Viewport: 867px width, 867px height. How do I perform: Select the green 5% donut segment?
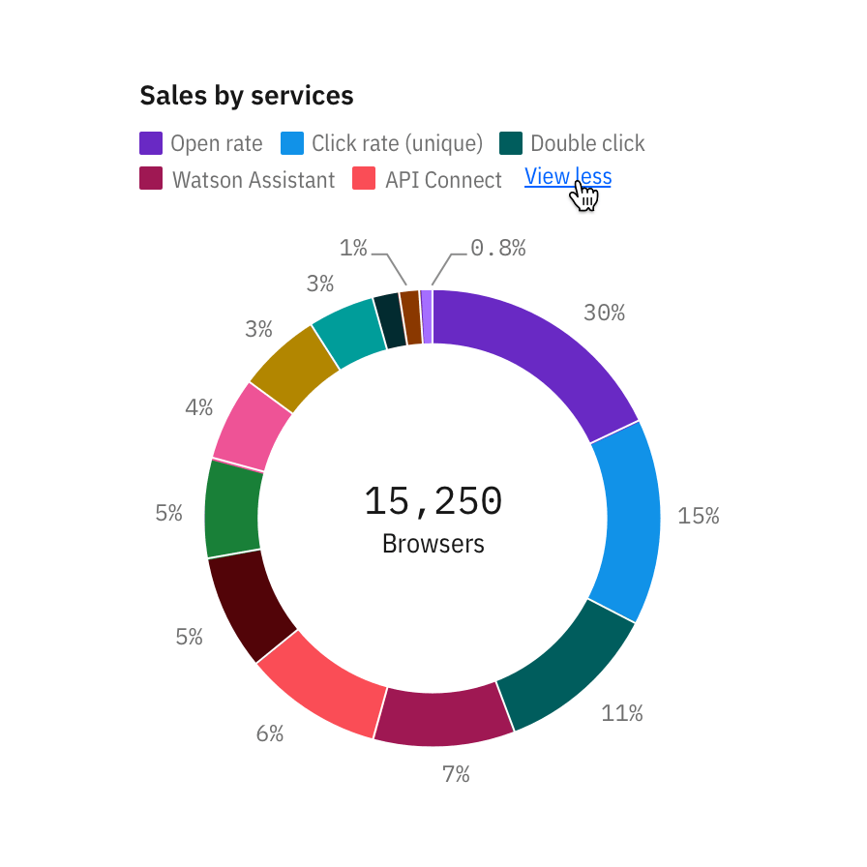(232, 508)
